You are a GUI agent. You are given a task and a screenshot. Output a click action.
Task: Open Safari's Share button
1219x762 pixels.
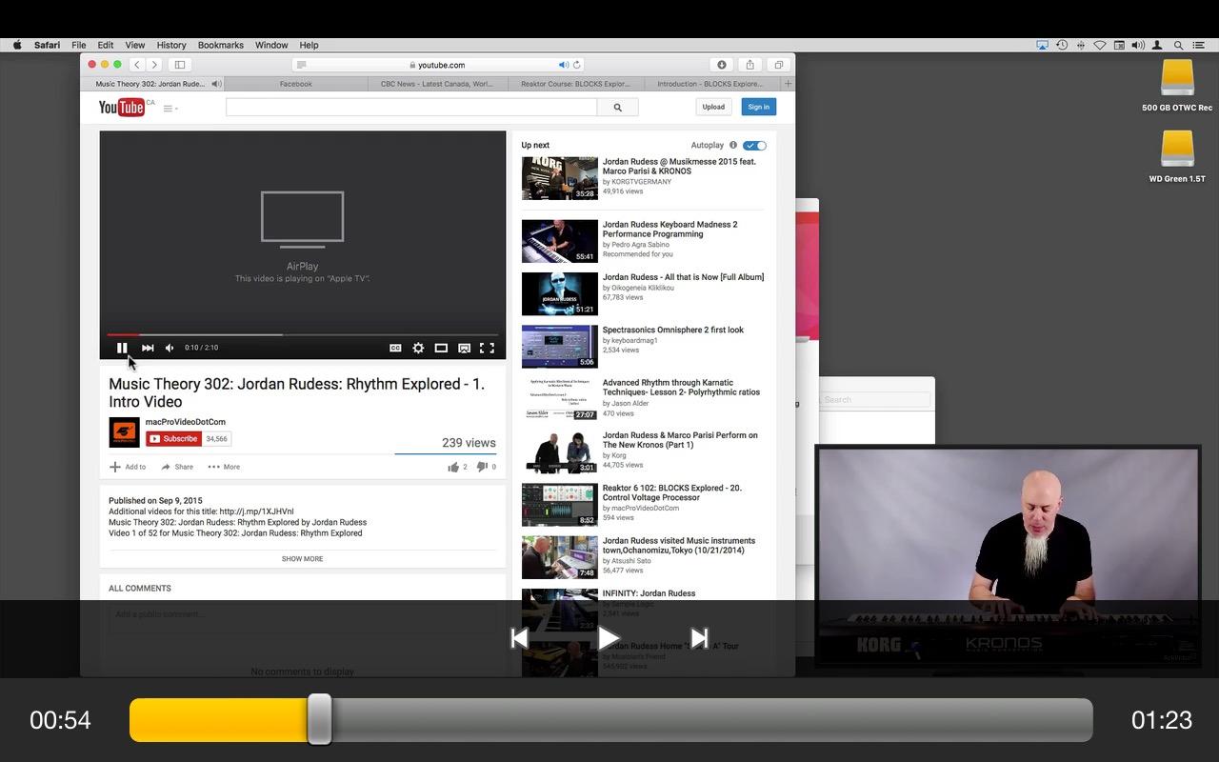point(749,65)
